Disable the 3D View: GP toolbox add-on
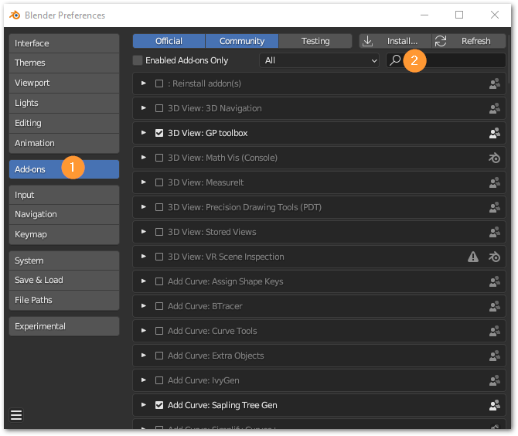The width and height of the screenshot is (518, 436). (x=159, y=133)
